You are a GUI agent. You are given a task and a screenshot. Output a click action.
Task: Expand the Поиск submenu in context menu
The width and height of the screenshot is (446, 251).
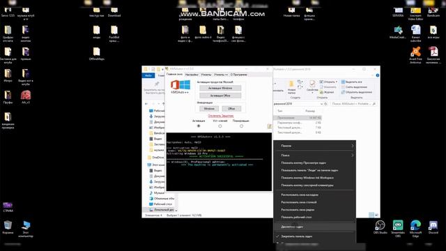314,155
